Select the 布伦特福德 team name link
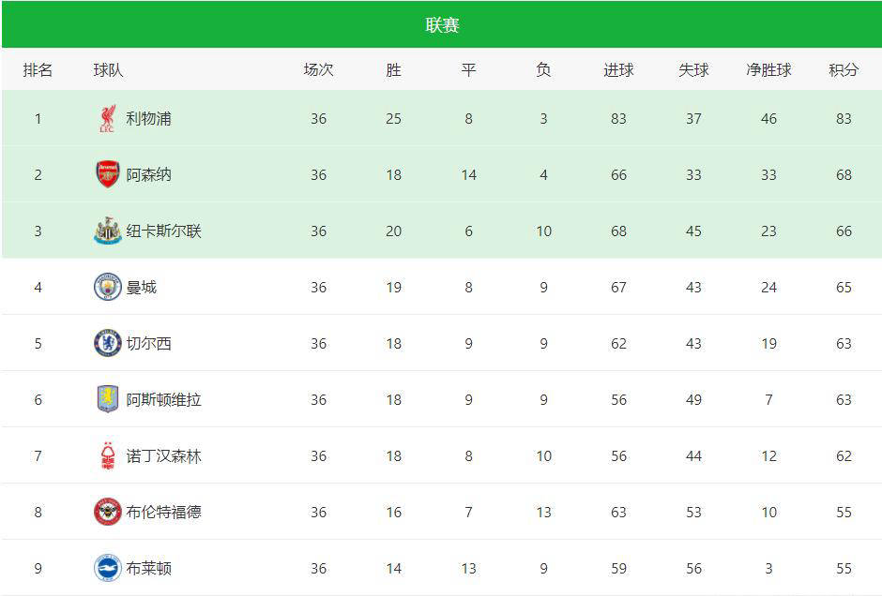The image size is (882, 596). (x=163, y=512)
